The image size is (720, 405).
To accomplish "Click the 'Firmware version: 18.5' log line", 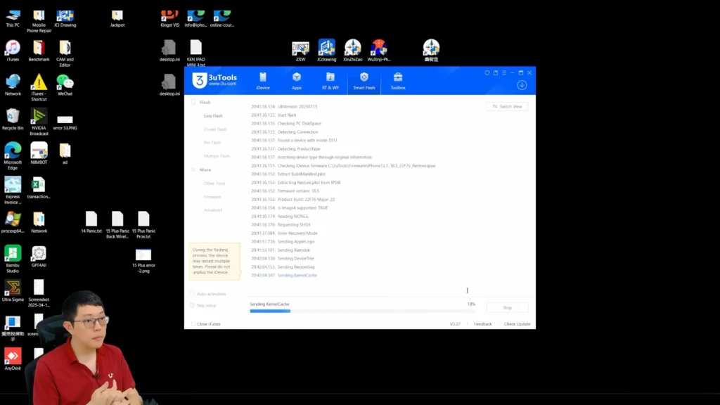I will click(x=285, y=191).
